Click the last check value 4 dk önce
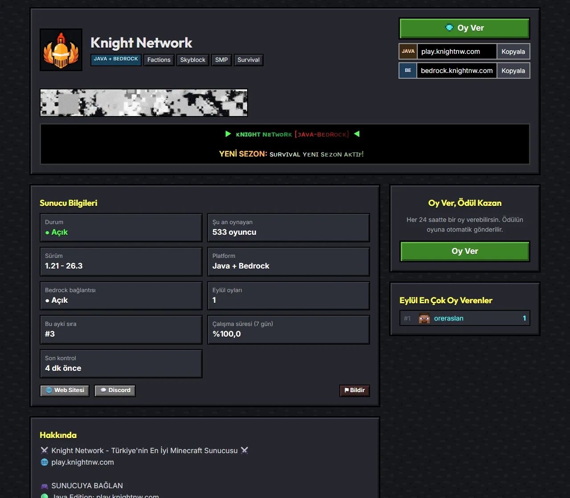The height and width of the screenshot is (498, 570). point(63,368)
